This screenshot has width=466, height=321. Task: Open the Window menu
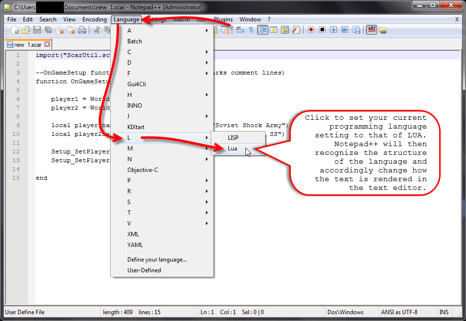(x=250, y=19)
